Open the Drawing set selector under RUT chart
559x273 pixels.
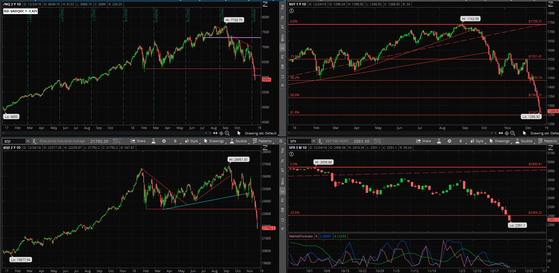[544, 133]
